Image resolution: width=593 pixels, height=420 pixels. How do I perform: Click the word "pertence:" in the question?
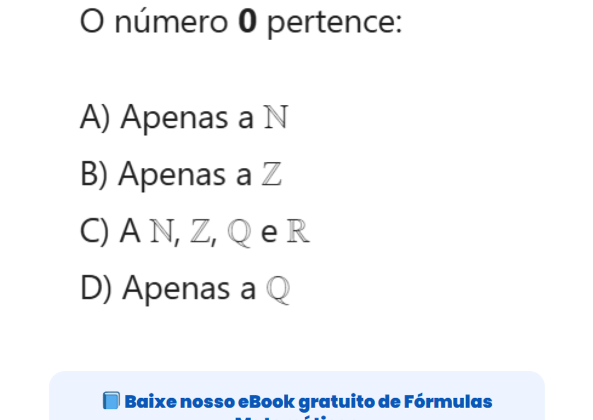coord(334,24)
